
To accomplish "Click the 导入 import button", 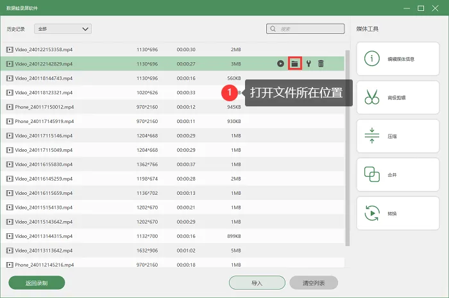I will [257, 283].
